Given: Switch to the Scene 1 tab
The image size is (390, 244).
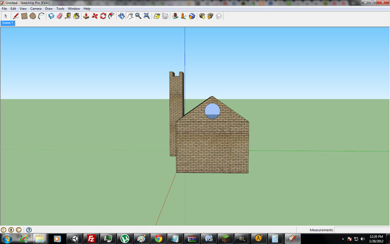Looking at the screenshot, I should pos(8,23).
